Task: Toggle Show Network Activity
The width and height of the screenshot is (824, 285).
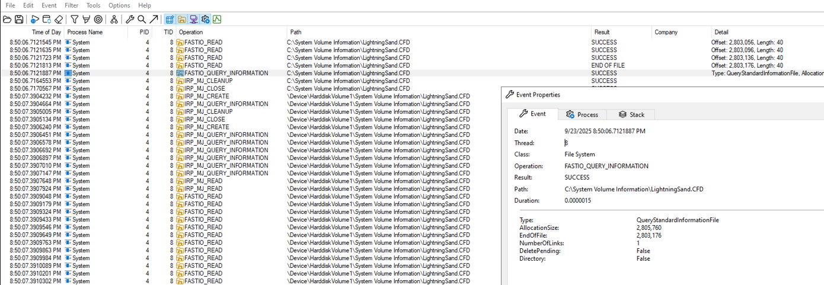Action: point(193,20)
